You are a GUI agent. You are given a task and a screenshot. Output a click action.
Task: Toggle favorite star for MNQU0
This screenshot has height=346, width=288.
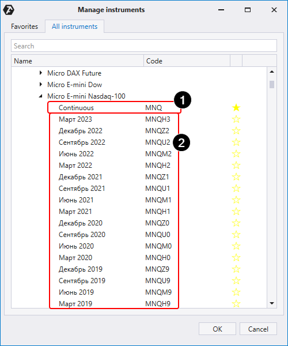(x=236, y=234)
